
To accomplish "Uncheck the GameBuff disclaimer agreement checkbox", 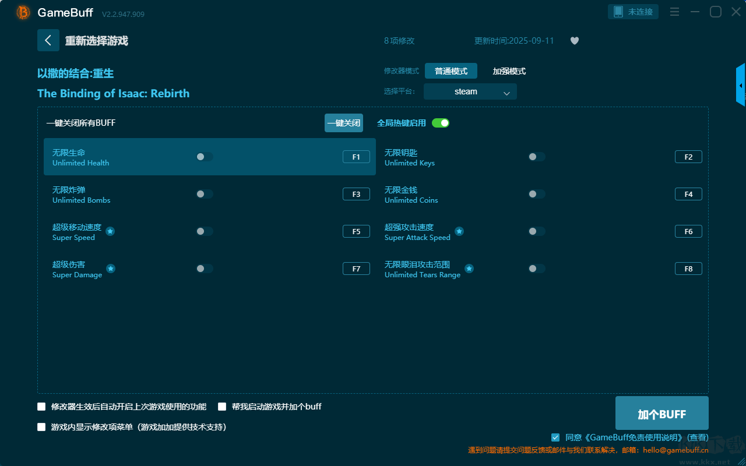I will click(x=555, y=437).
